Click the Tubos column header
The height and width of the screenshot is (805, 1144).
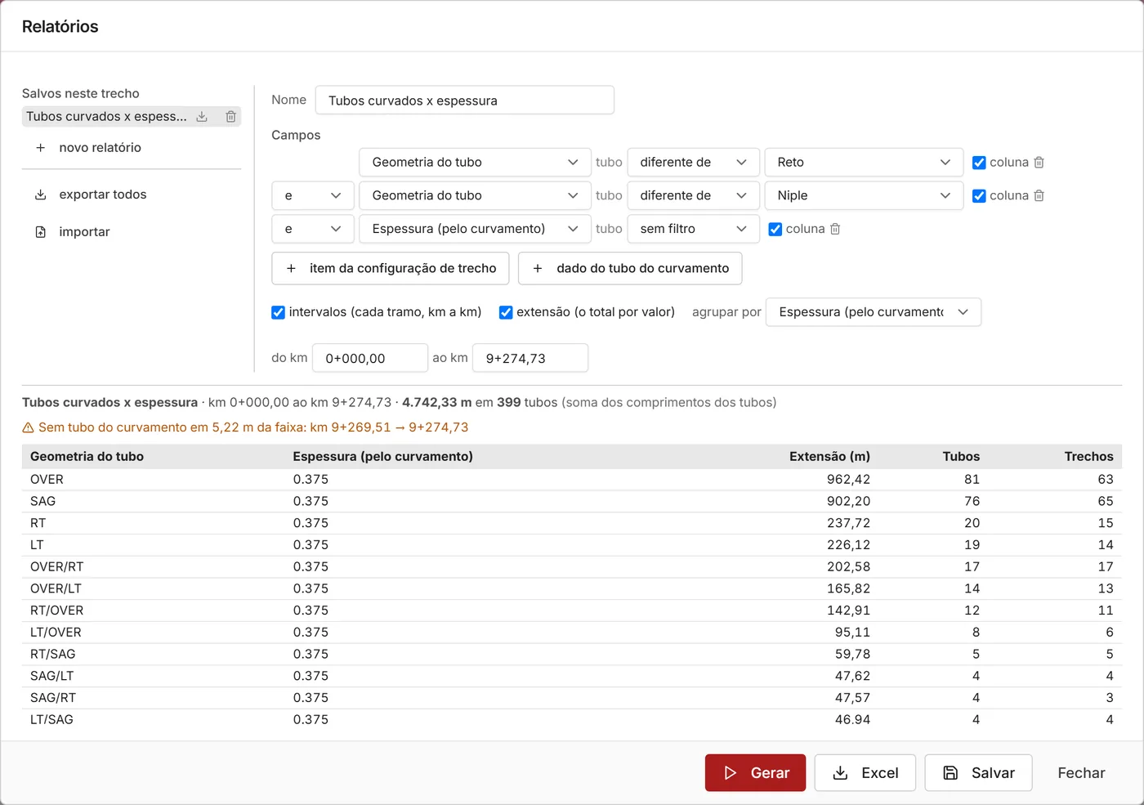pyautogui.click(x=961, y=457)
